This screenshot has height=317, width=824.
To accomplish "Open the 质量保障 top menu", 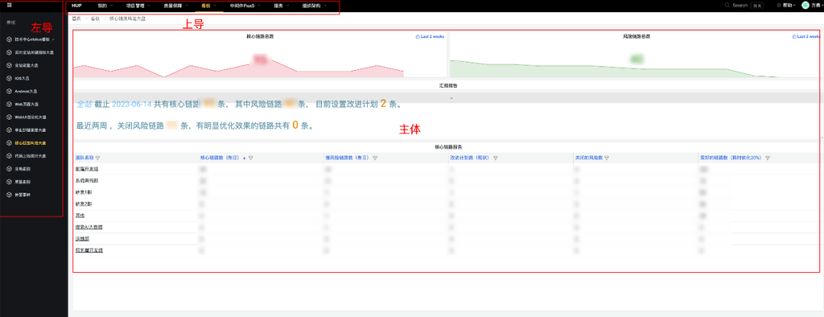I will tap(172, 5).
